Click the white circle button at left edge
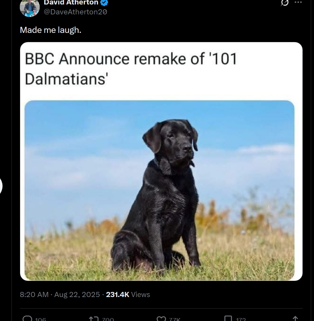 coord(1,186)
